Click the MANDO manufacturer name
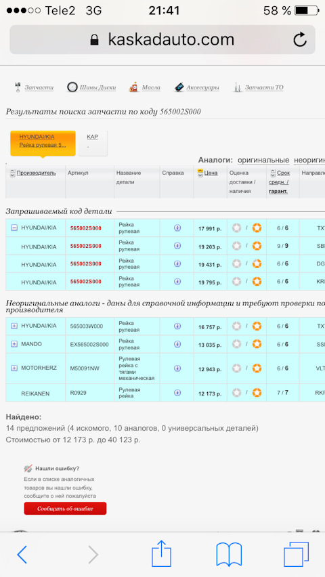Screen dimensions: 325x577 click(32, 344)
